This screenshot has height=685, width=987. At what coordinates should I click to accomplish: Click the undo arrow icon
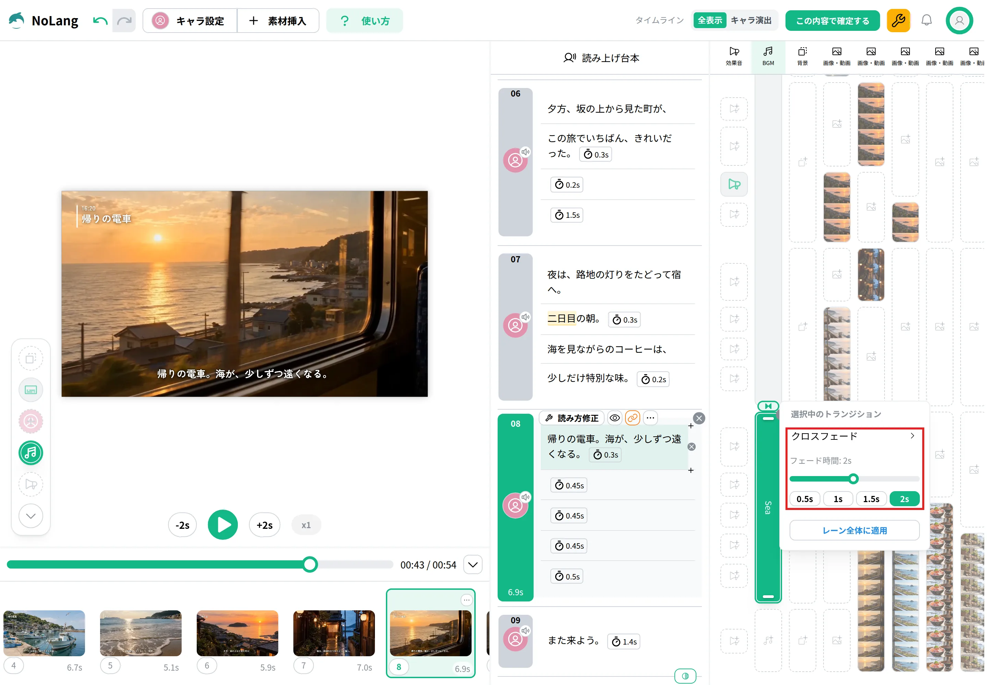(x=100, y=21)
